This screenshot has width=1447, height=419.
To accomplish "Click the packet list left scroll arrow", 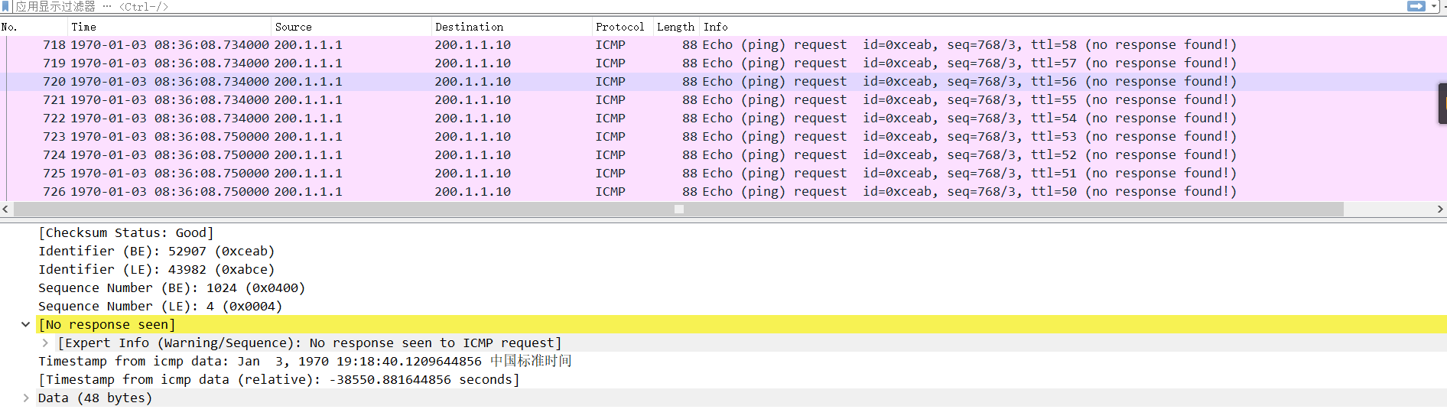I will [5, 209].
